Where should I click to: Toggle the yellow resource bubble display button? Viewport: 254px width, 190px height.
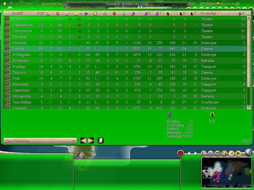238,154
